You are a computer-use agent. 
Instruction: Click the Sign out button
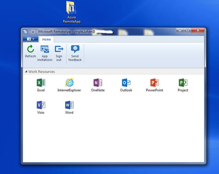[59, 53]
